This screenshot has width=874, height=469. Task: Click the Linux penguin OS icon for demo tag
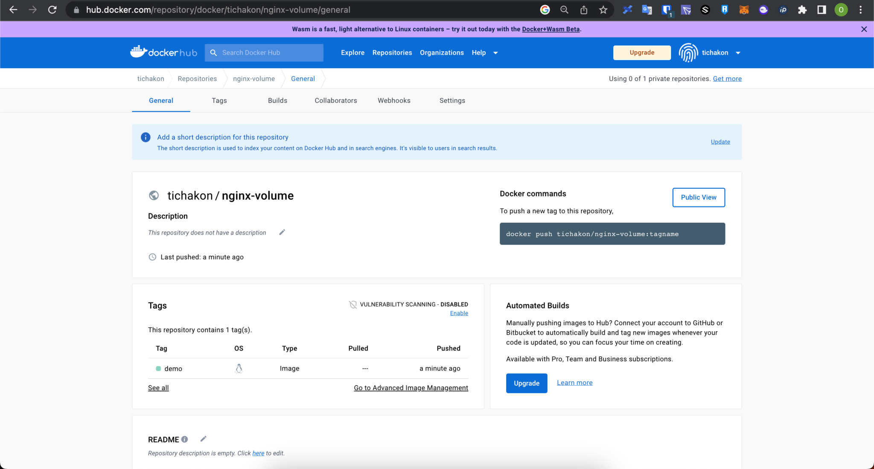click(239, 368)
